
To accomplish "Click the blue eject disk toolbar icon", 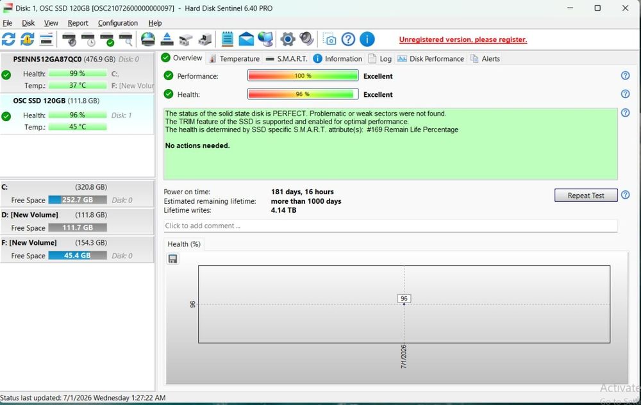I will (167, 39).
